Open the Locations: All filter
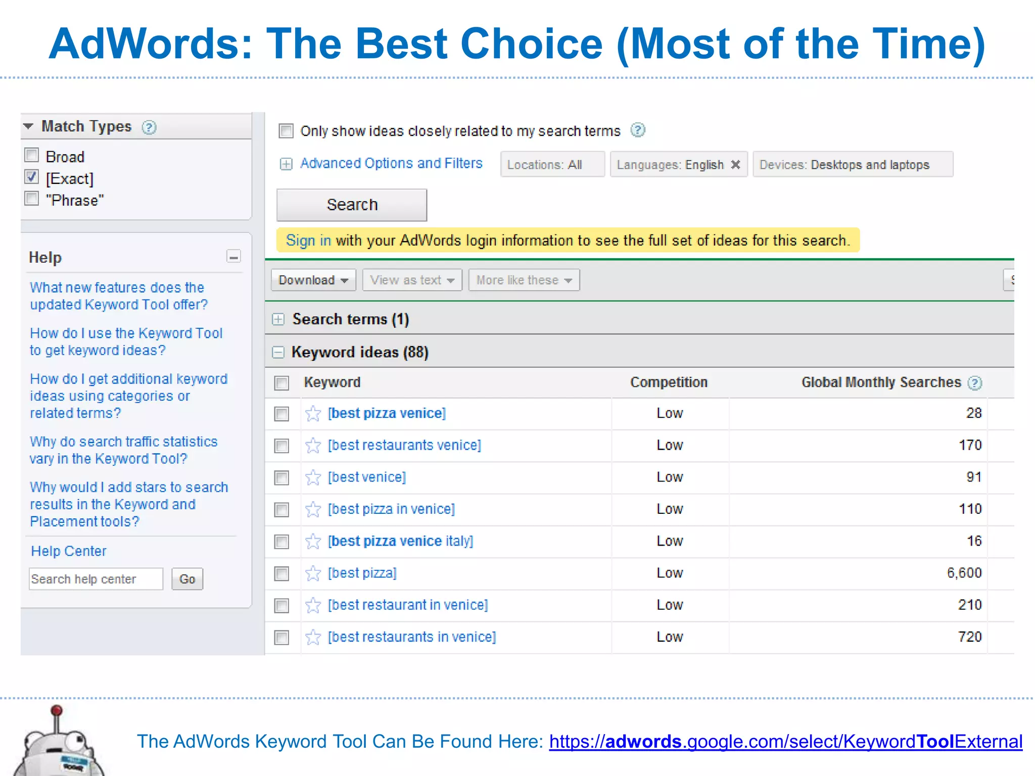 click(552, 164)
